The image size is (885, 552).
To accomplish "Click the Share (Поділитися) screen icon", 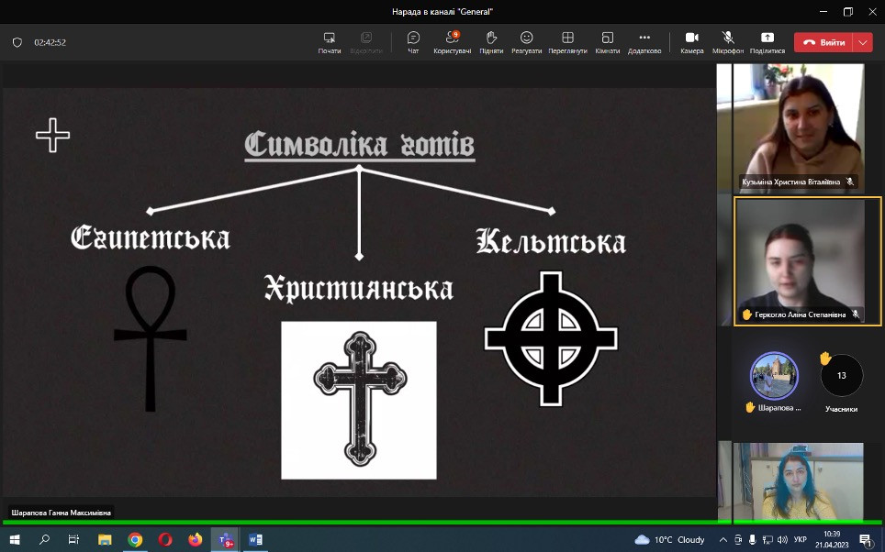I will click(x=767, y=42).
